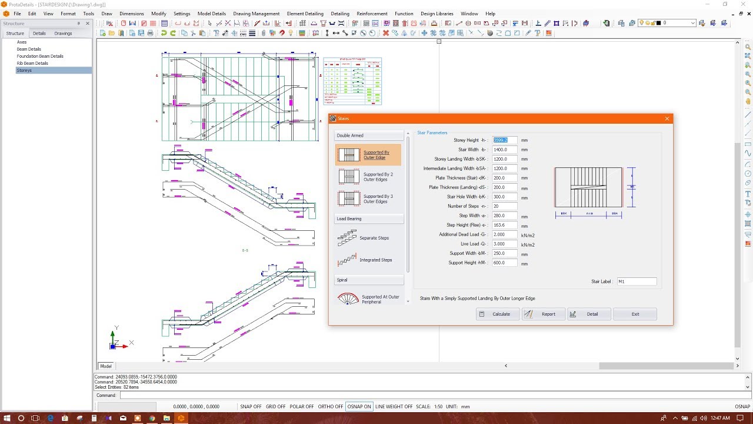The height and width of the screenshot is (424, 753).
Task: Open the Reinforcement menu
Action: pyautogui.click(x=372, y=13)
